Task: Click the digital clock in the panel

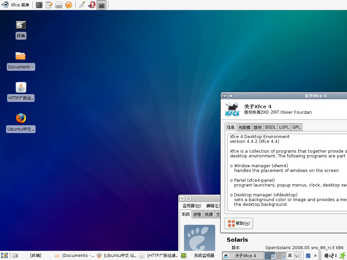Action: (330, 256)
